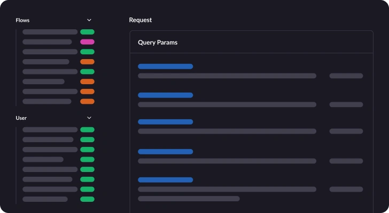Click the last query parameter's right-side value pill
Viewport: 389px width, 213px height.
pyautogui.click(x=346, y=189)
